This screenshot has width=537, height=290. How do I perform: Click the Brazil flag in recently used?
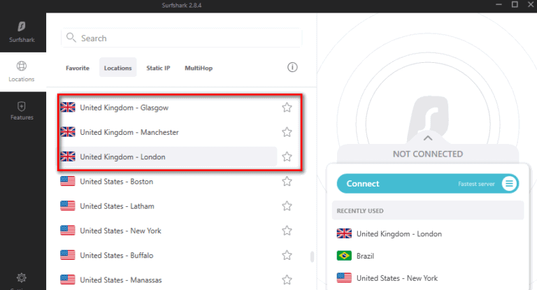[x=344, y=256]
